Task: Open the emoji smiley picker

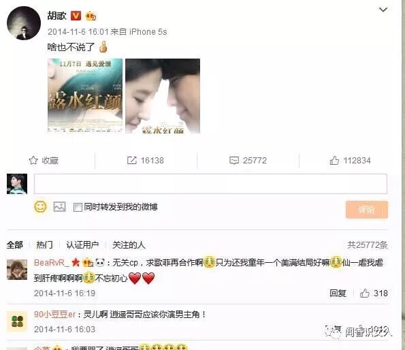Action: pyautogui.click(x=40, y=206)
